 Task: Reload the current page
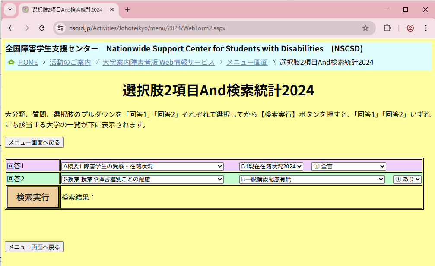point(42,28)
